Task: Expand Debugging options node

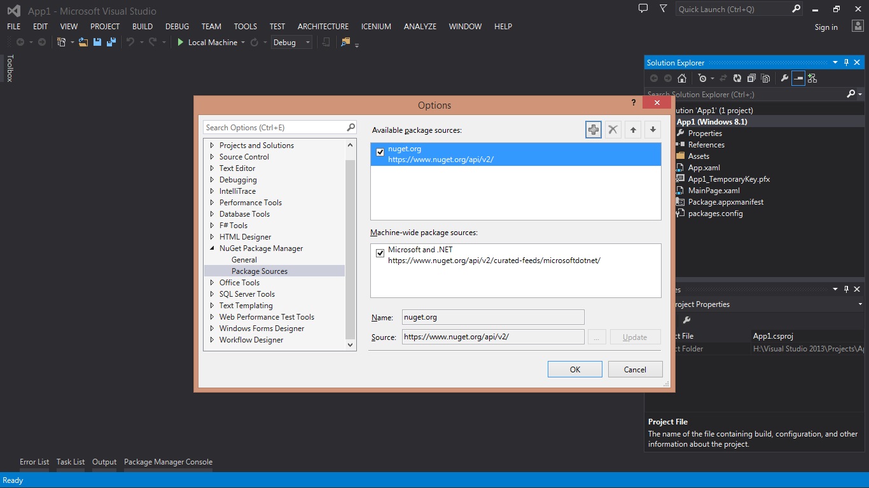Action: pyautogui.click(x=212, y=180)
